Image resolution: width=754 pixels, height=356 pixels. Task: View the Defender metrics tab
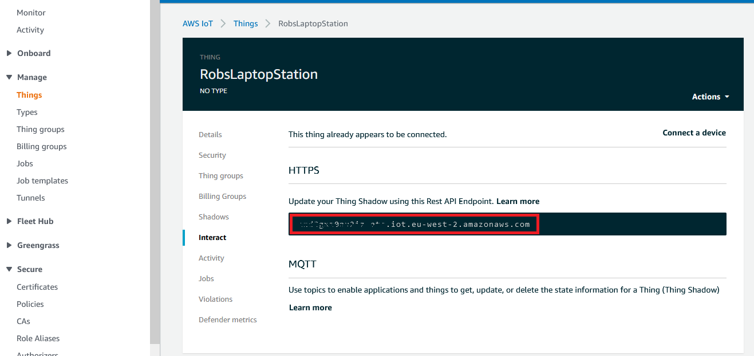pos(228,319)
